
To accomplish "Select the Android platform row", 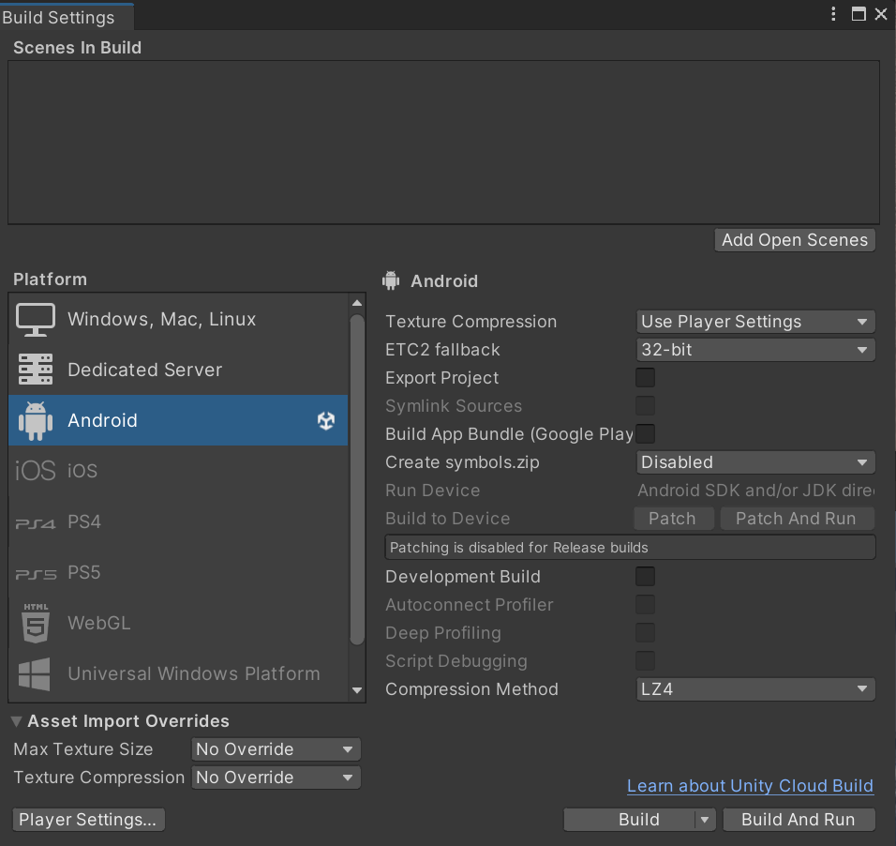I will coord(178,420).
